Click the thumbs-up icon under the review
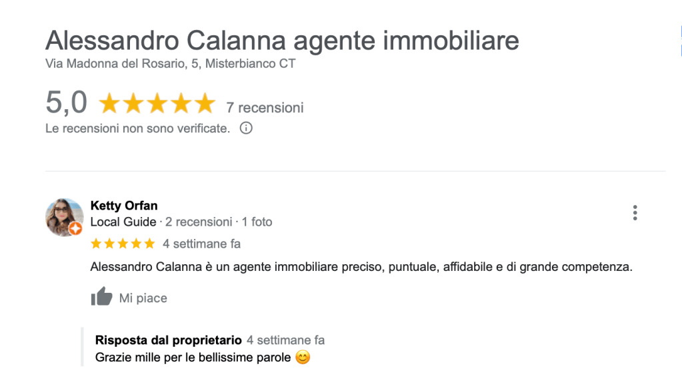The image size is (682, 372). click(x=101, y=297)
